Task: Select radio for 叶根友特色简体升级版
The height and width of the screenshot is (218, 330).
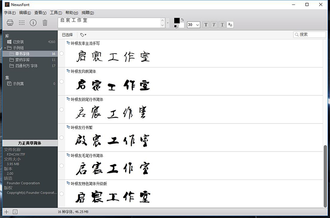Action: pyautogui.click(x=62, y=194)
